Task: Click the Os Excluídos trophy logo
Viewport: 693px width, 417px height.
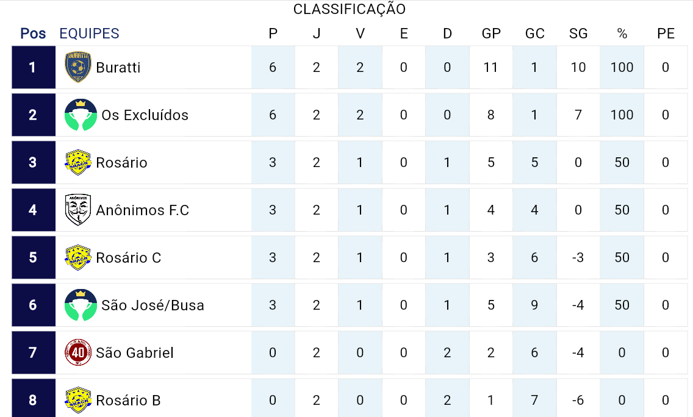Action: [81, 115]
